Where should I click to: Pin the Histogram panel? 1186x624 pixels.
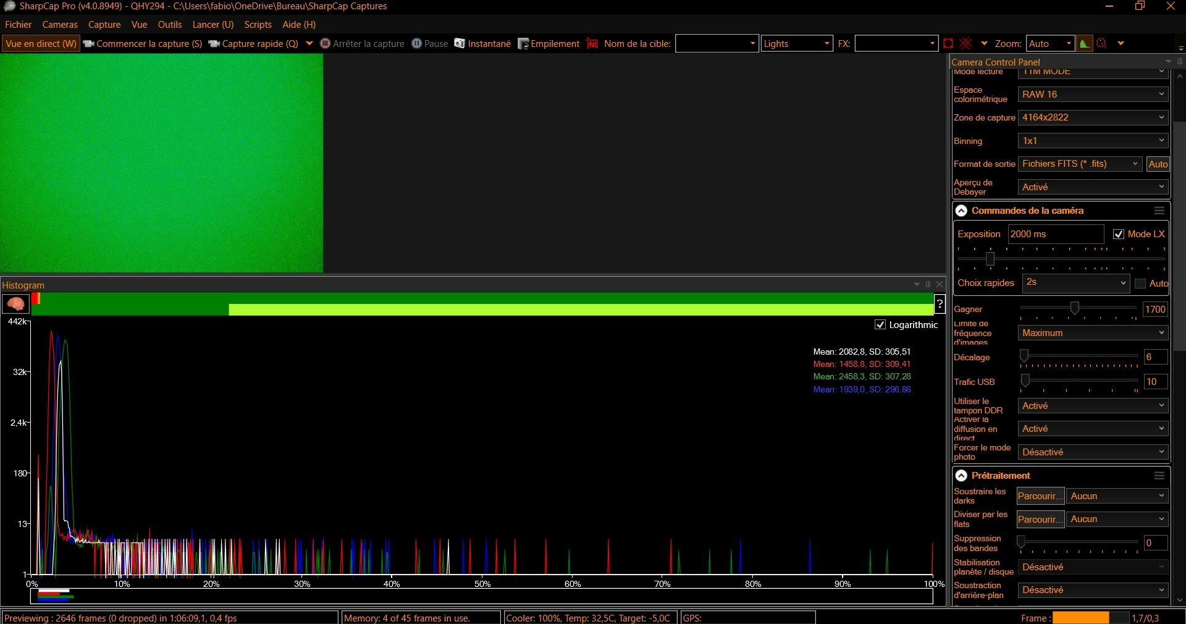pos(928,284)
